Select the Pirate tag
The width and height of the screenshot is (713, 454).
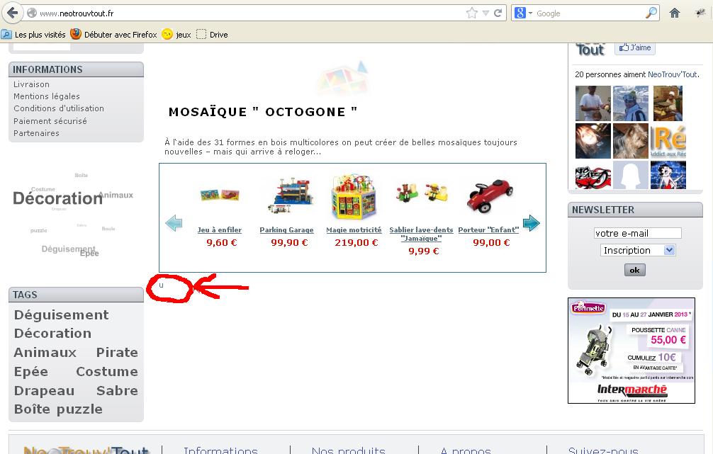coord(117,353)
